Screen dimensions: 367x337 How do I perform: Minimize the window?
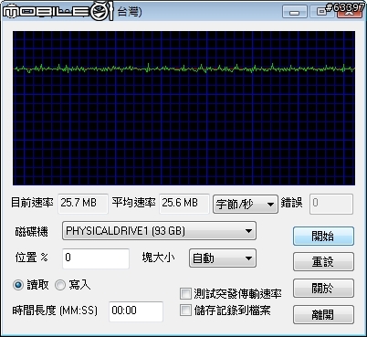point(294,12)
